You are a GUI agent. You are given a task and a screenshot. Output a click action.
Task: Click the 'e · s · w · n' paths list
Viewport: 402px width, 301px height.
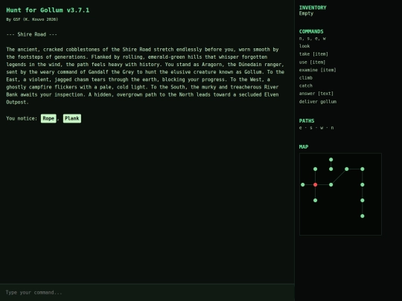316,128
